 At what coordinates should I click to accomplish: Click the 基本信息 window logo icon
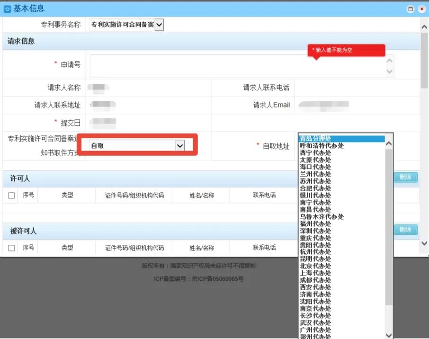coord(7,9)
